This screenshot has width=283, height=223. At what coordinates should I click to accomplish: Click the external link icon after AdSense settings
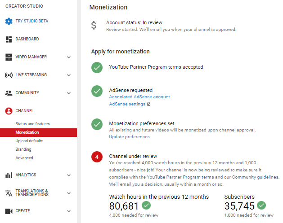coord(149,104)
